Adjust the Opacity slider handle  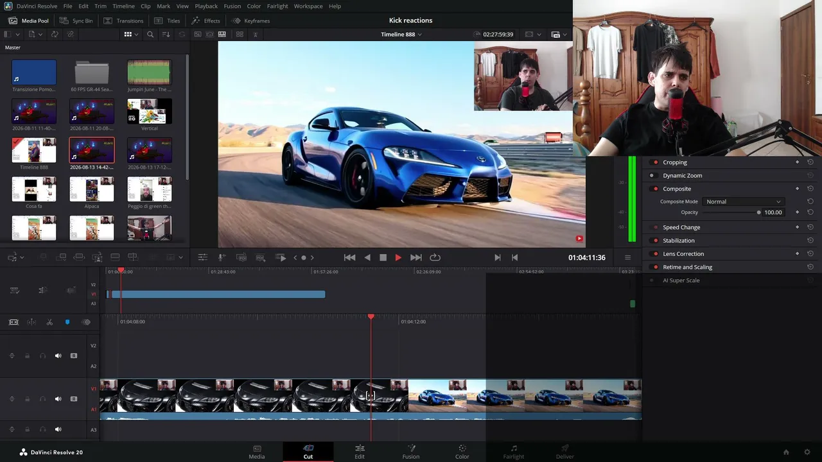(x=758, y=212)
